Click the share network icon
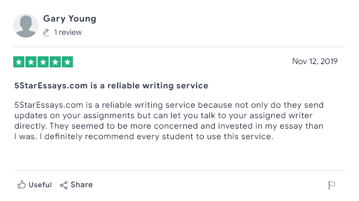The width and height of the screenshot is (359, 201). click(64, 185)
